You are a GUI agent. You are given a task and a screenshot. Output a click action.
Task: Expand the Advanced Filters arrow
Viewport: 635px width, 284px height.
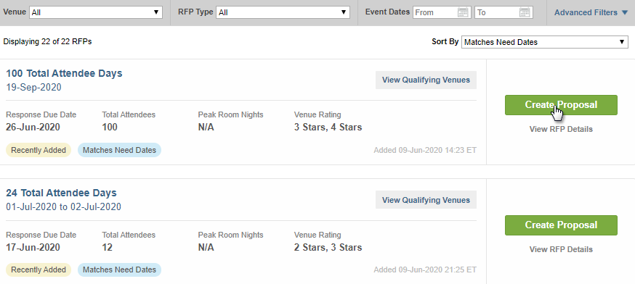[x=625, y=12]
